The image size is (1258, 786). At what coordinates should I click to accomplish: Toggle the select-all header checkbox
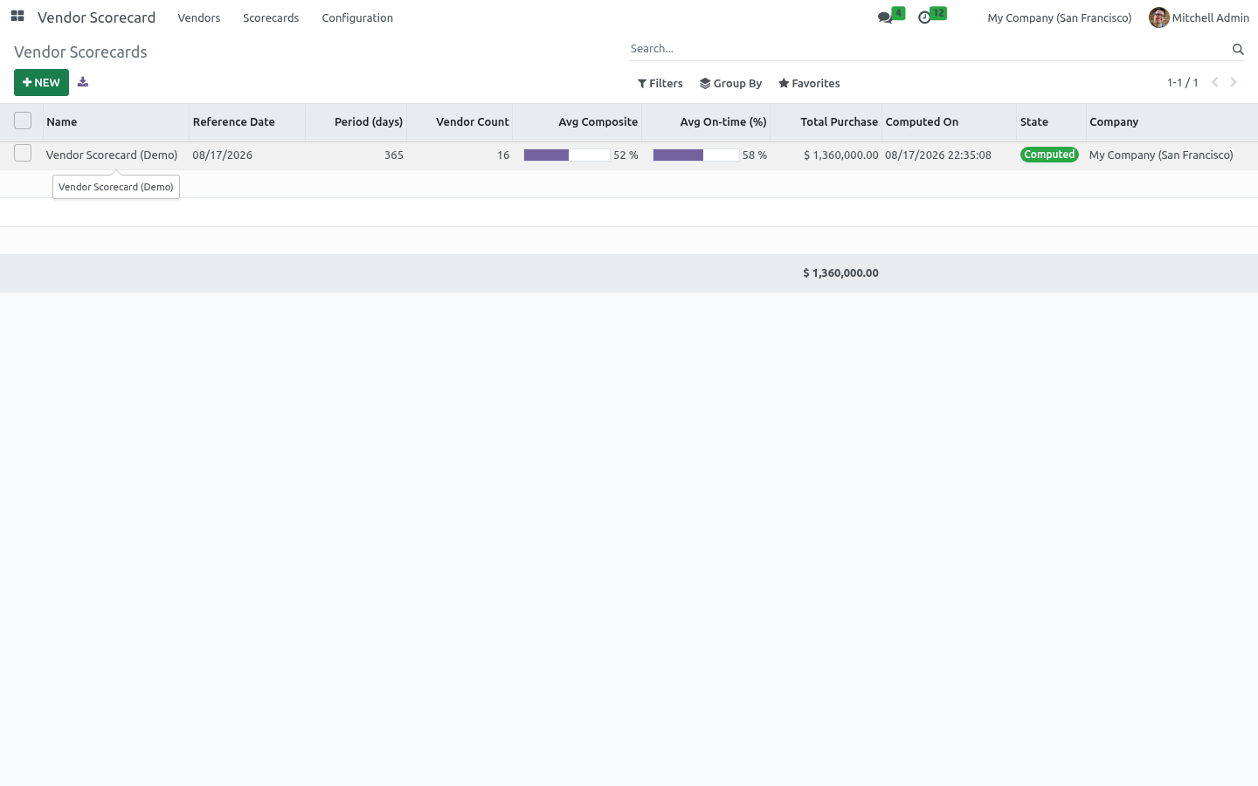(x=23, y=121)
